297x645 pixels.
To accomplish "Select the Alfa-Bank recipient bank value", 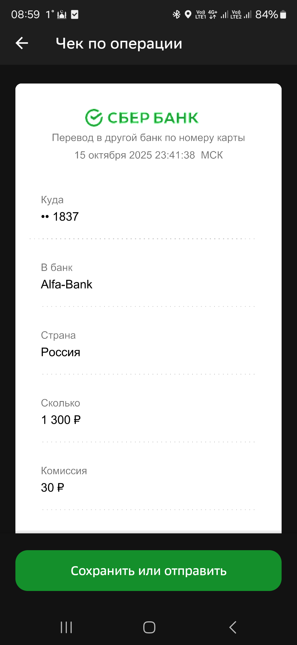I will [x=67, y=284].
